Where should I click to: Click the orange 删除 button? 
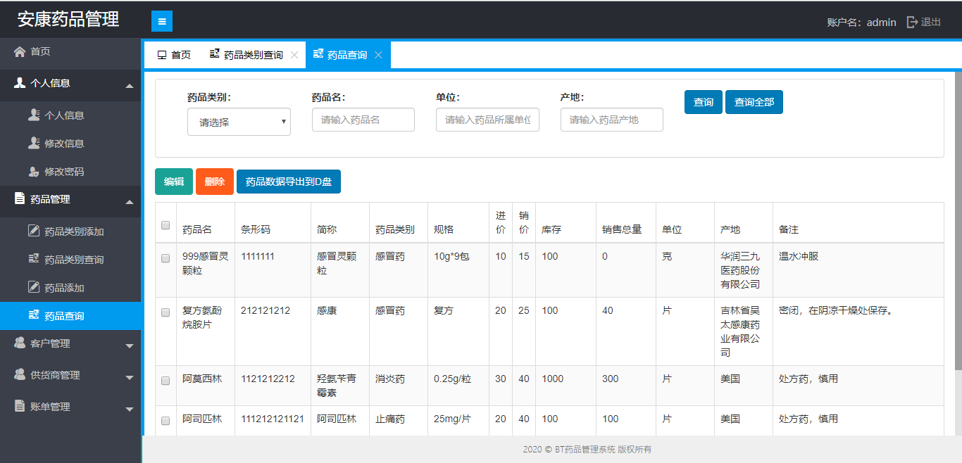coord(215,182)
